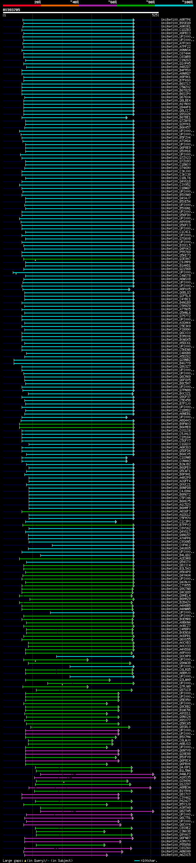The height and width of the screenshot is (863, 196).
Task: Open hit UniRef100_B9SEQ9
Action: 176,23
